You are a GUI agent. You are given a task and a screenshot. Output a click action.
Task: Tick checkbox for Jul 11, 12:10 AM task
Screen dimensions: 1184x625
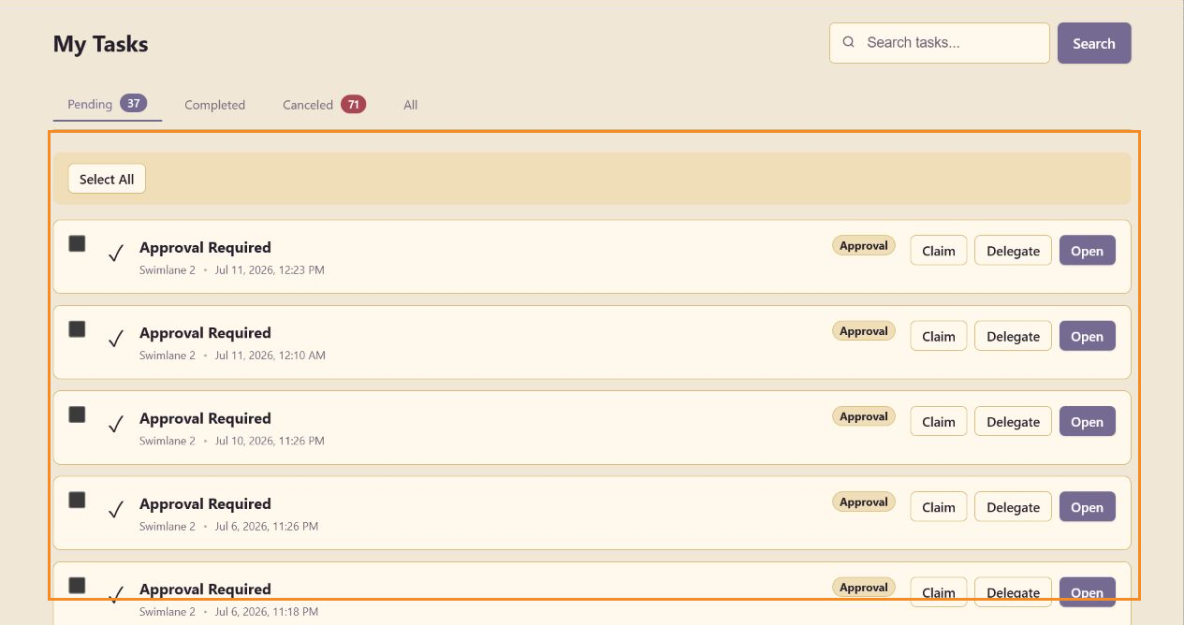click(x=77, y=328)
